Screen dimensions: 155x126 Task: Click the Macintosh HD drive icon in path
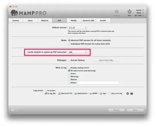click(x=59, y=94)
